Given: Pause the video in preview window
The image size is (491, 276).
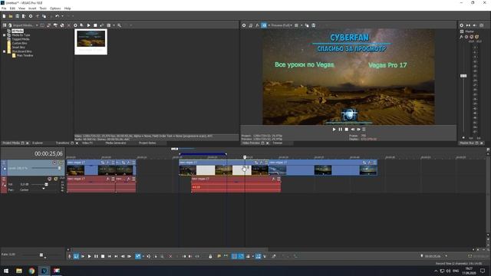Looking at the screenshot, I should point(341,130).
